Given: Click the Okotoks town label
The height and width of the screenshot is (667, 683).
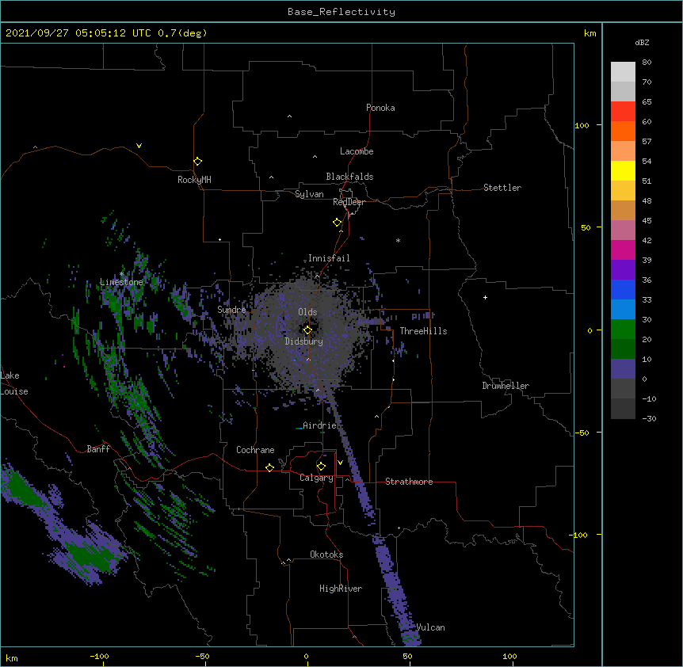Looking at the screenshot, I should pyautogui.click(x=326, y=555).
